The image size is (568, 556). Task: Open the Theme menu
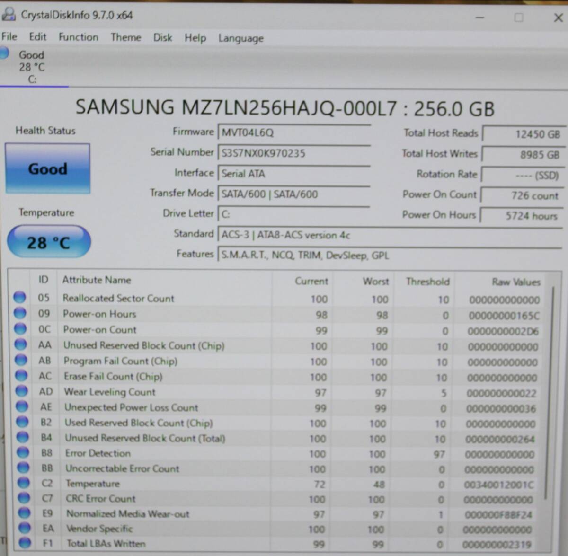[126, 37]
